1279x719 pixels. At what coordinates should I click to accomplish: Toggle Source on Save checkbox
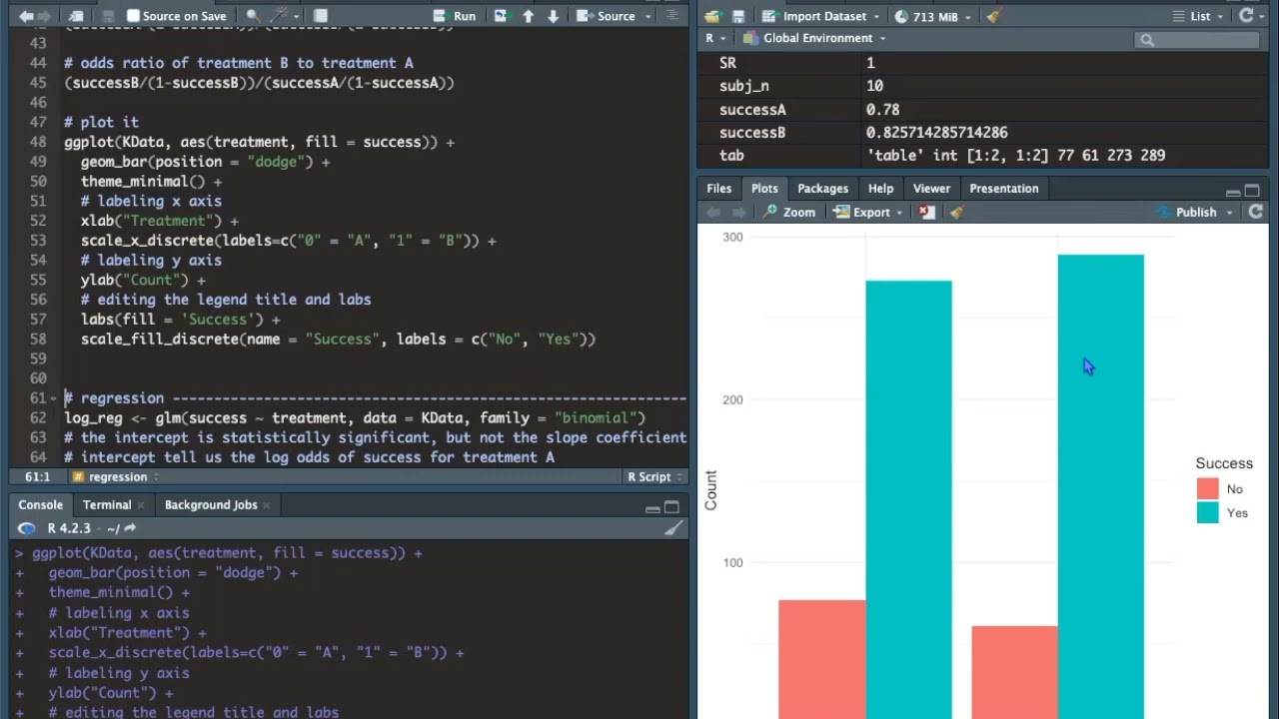tap(133, 16)
